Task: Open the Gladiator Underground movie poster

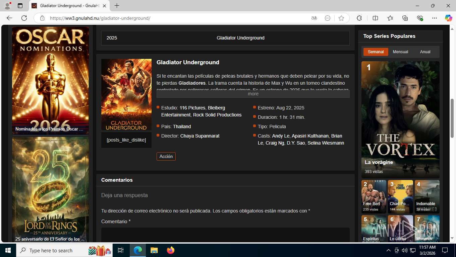Action: click(x=126, y=95)
